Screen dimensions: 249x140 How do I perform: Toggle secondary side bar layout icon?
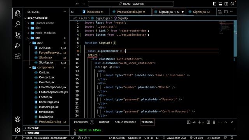point(226,4)
